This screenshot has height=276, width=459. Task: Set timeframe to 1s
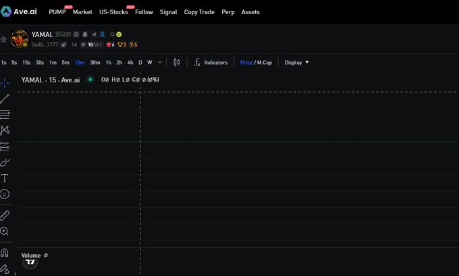4,63
